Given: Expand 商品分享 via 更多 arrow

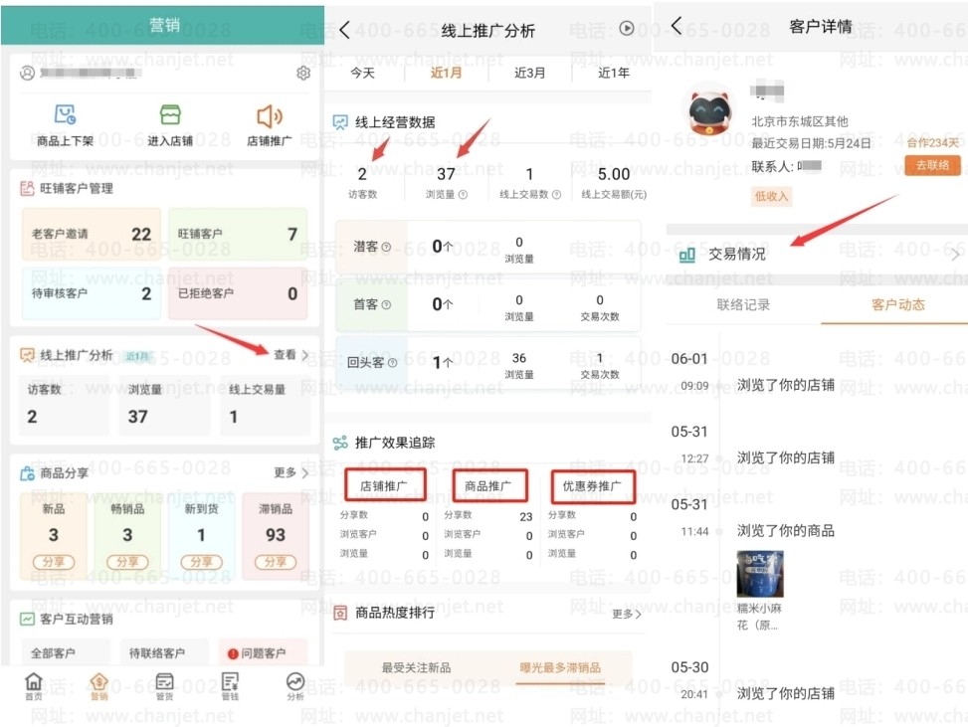Looking at the screenshot, I should (291, 472).
